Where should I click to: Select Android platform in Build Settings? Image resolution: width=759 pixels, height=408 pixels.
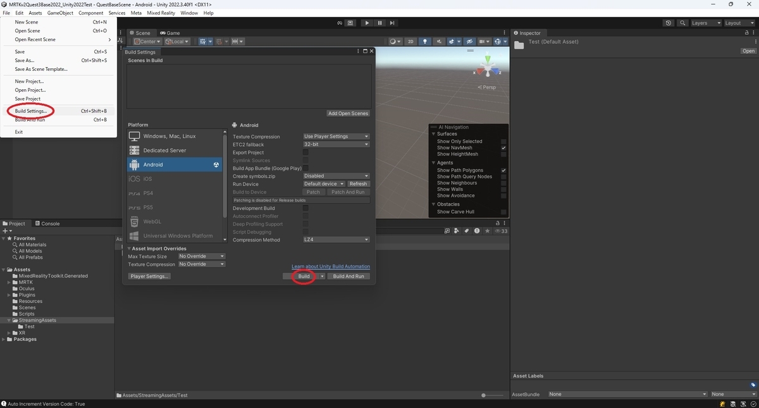pyautogui.click(x=175, y=164)
